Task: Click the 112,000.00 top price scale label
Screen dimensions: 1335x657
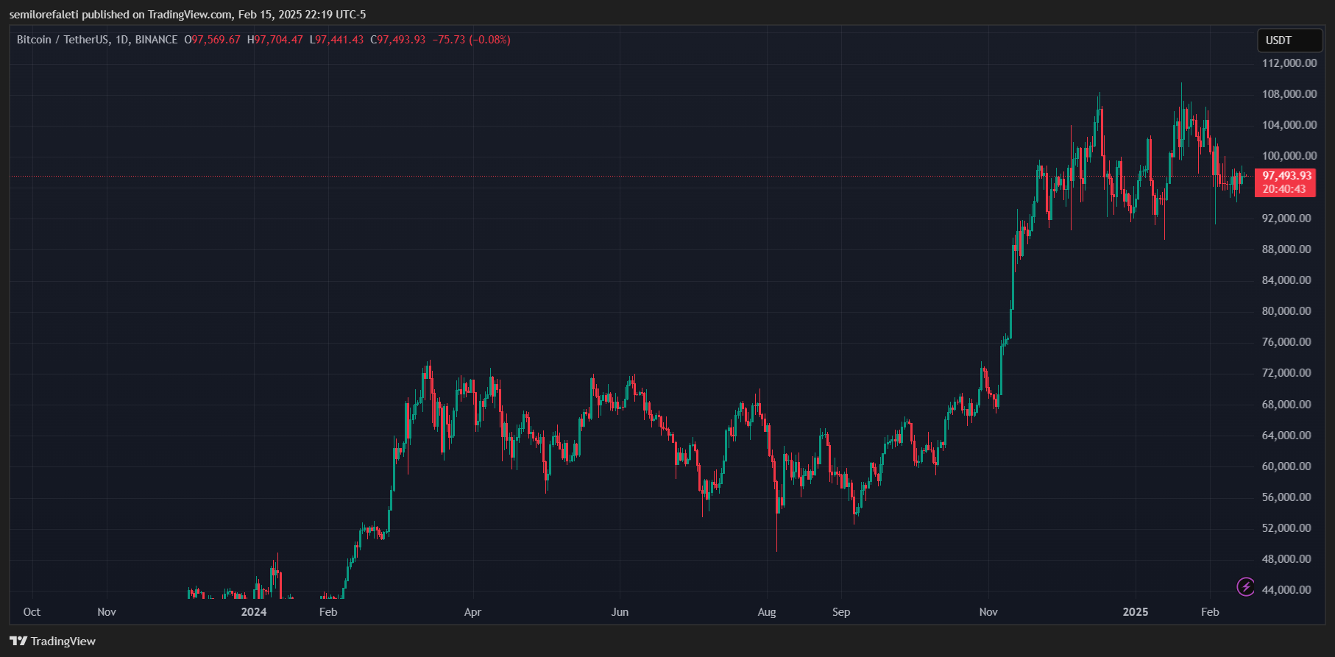Action: 1289,63
